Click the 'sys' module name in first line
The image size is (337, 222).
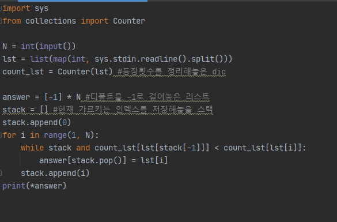41,9
